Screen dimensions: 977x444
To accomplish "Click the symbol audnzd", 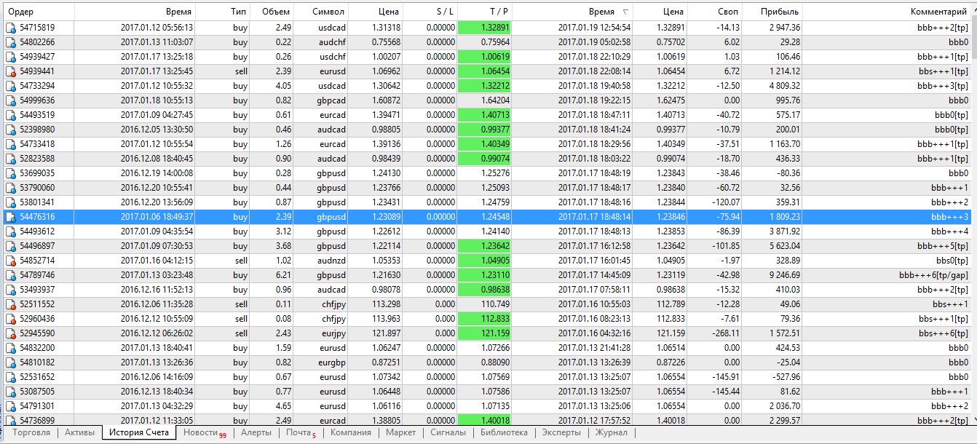I will pyautogui.click(x=331, y=261).
